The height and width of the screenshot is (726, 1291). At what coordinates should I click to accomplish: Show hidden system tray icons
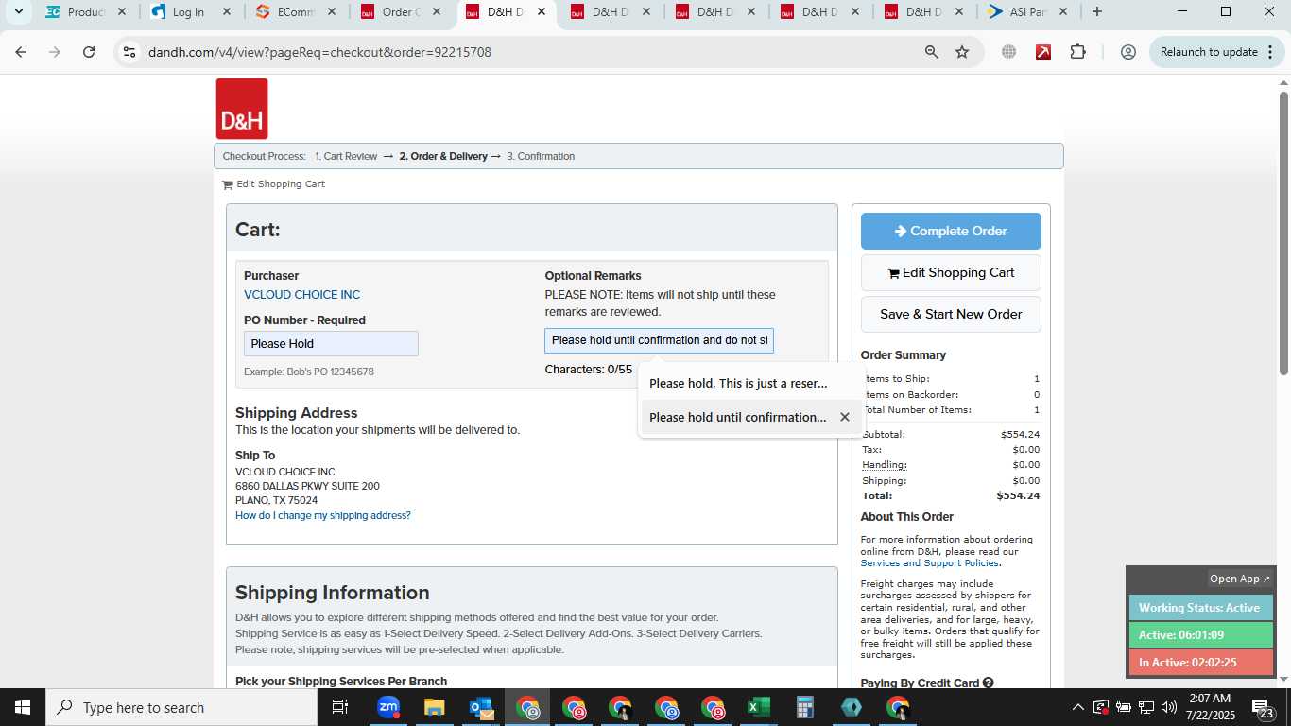point(1077,707)
